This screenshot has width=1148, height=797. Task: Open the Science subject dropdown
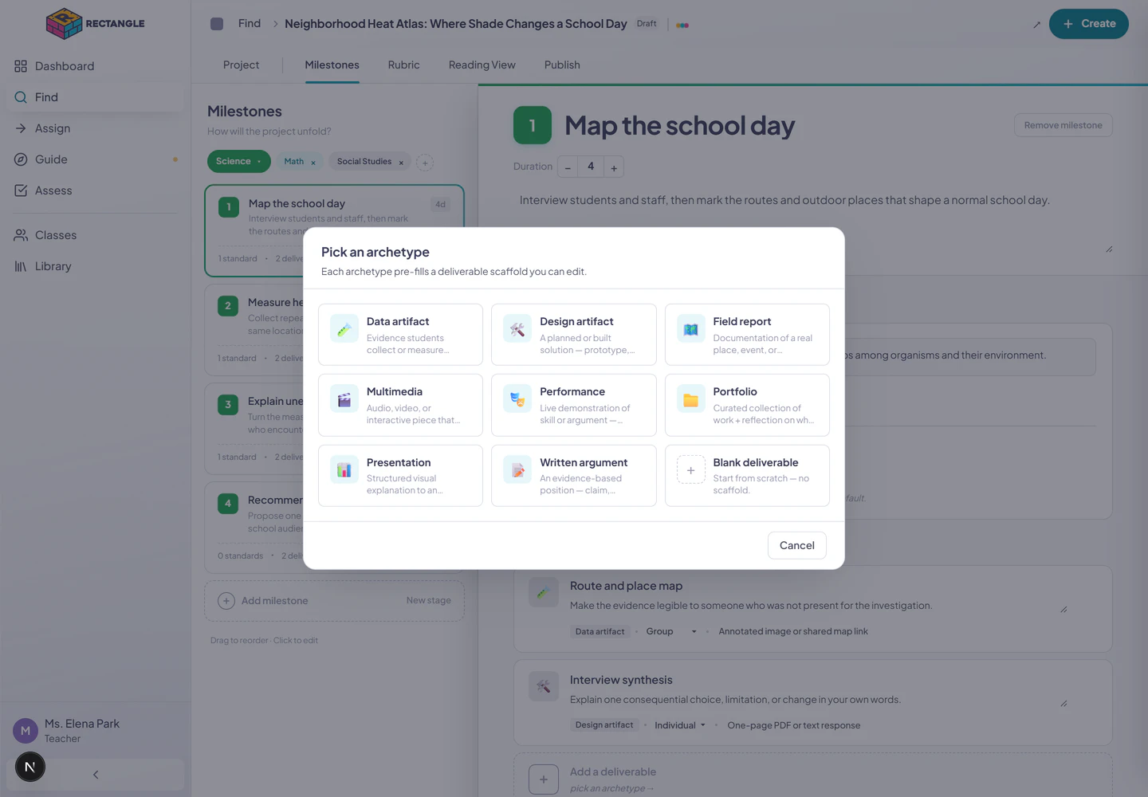point(239,161)
